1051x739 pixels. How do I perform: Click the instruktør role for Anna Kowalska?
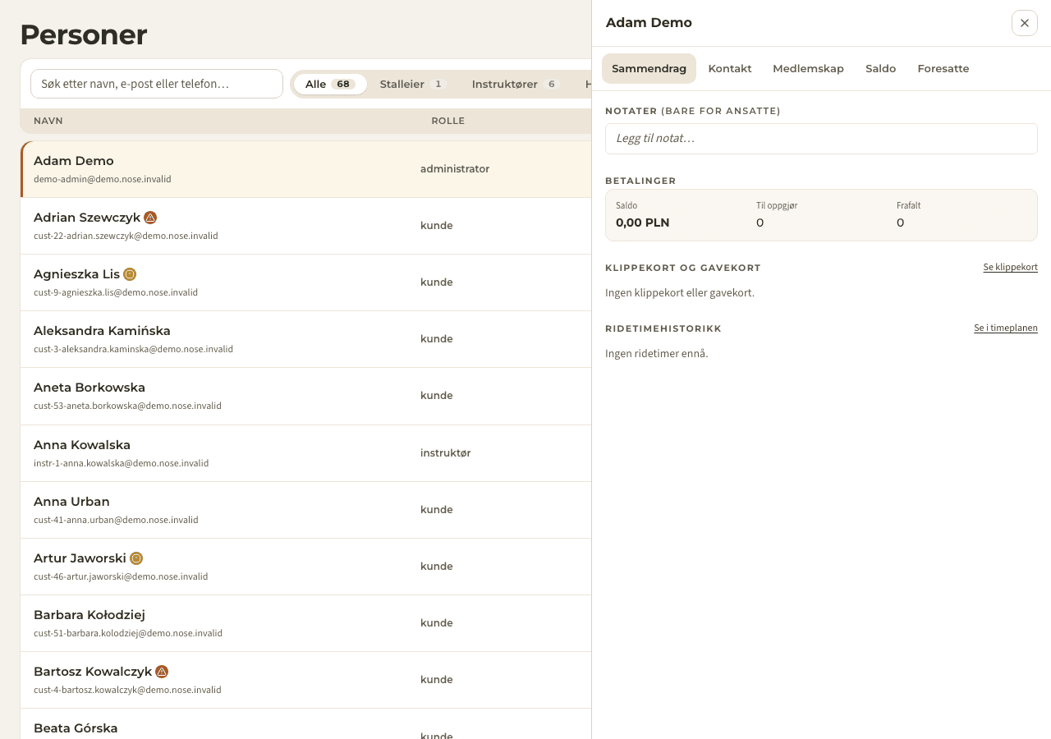[x=446, y=453]
